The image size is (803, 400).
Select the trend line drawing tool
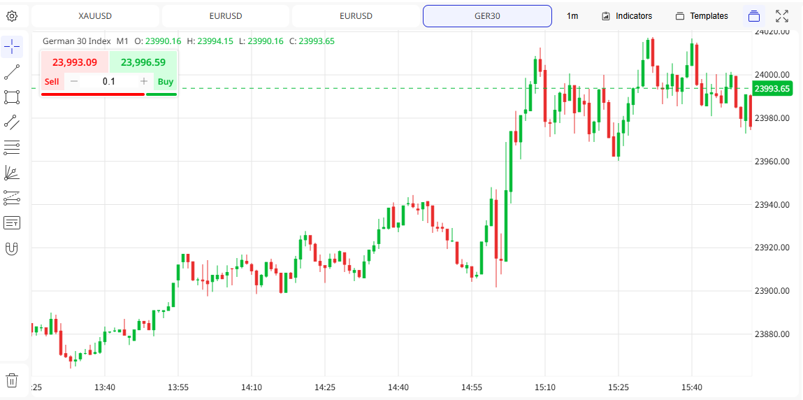point(12,71)
